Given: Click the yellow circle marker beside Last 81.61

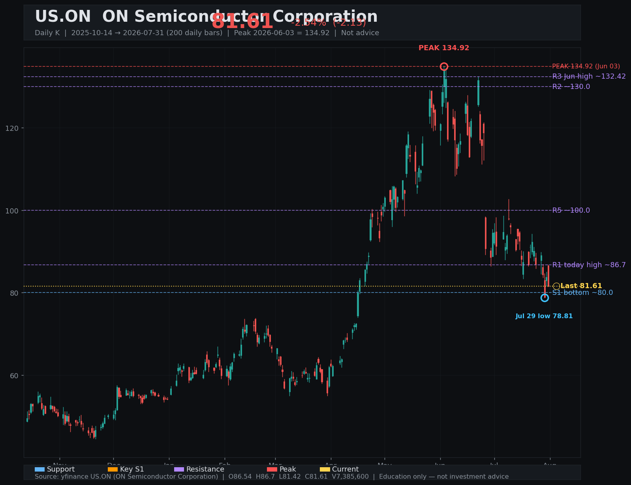Looking at the screenshot, I should tap(556, 286).
